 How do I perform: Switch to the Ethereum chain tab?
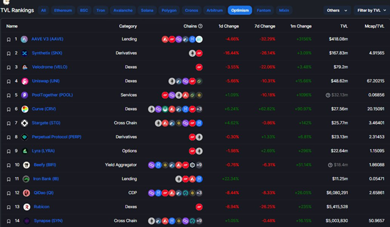(63, 10)
